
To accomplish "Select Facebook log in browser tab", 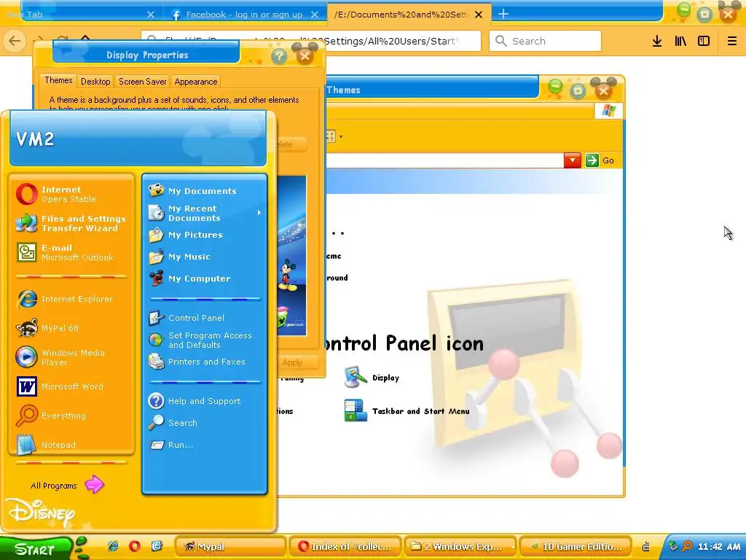I will pyautogui.click(x=245, y=15).
